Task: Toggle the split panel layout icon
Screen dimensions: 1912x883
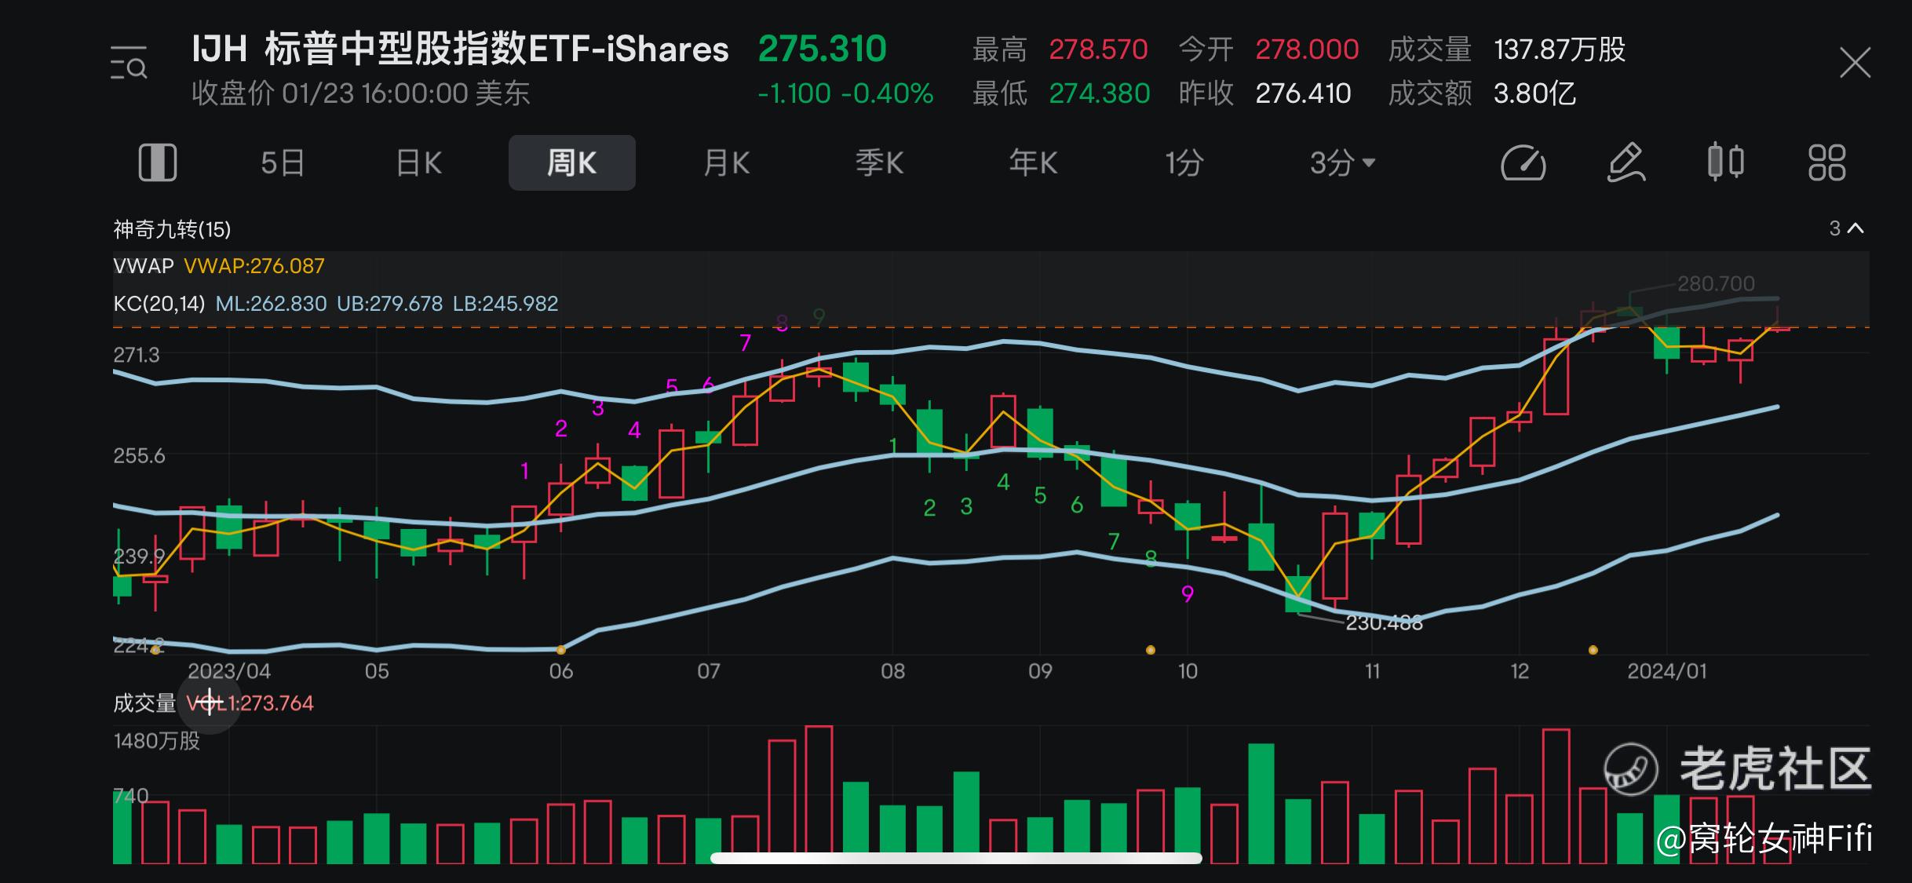Action: (x=157, y=163)
